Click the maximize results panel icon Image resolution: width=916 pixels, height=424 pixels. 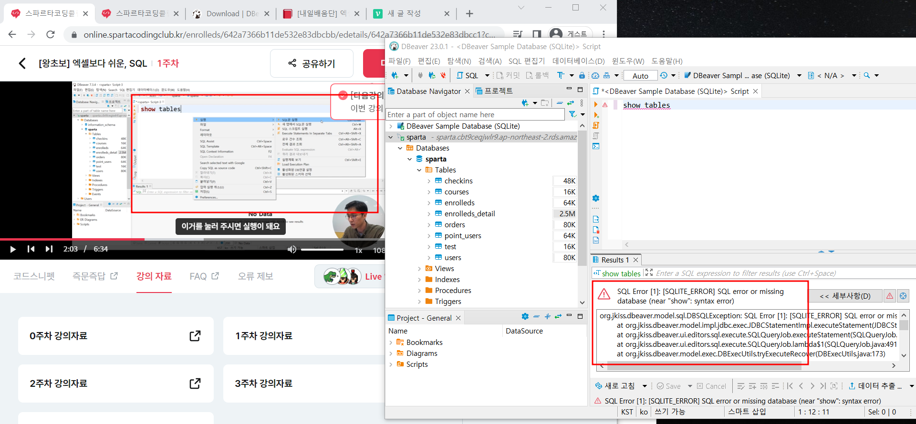649,273
